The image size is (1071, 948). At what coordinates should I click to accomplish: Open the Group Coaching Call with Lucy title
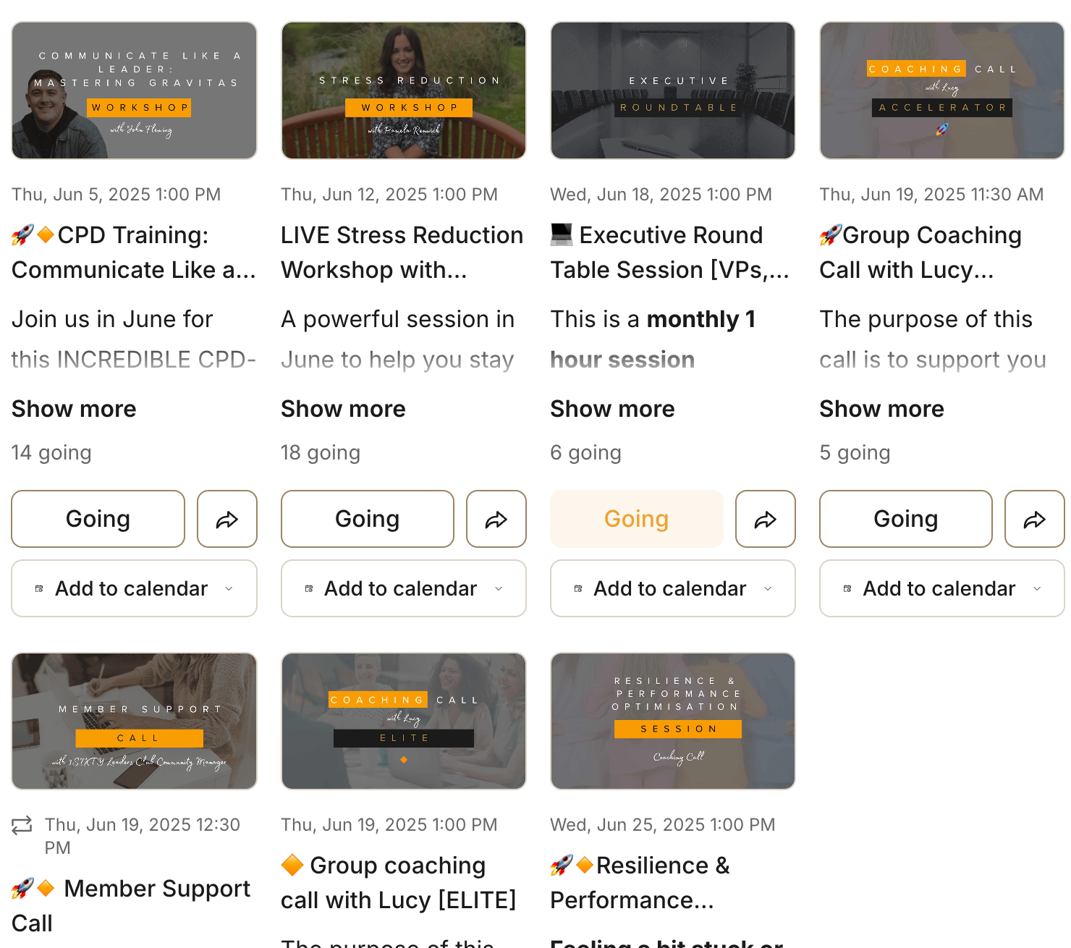(x=920, y=253)
